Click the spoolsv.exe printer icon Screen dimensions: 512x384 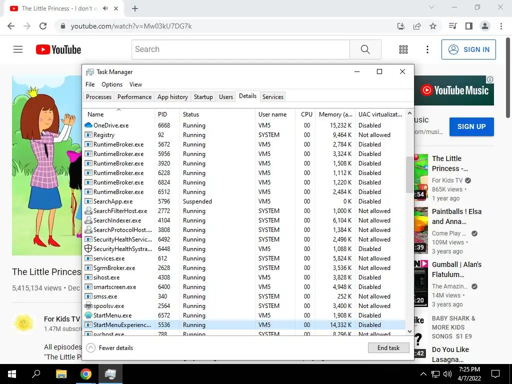[88, 305]
